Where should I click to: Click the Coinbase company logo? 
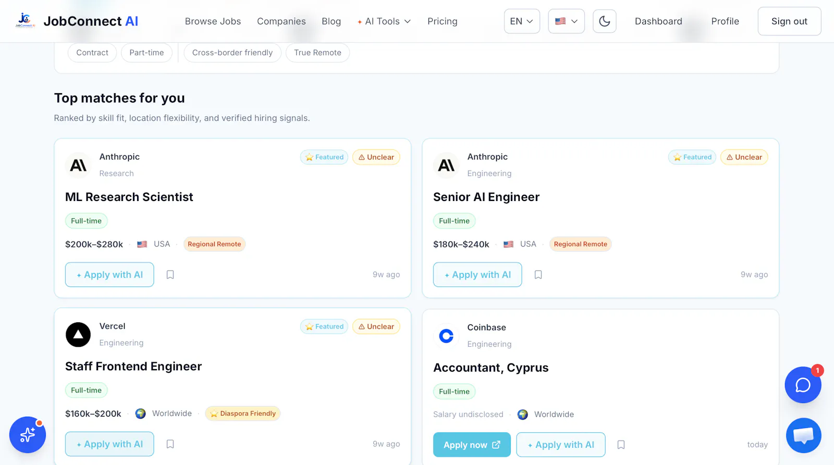pos(446,336)
